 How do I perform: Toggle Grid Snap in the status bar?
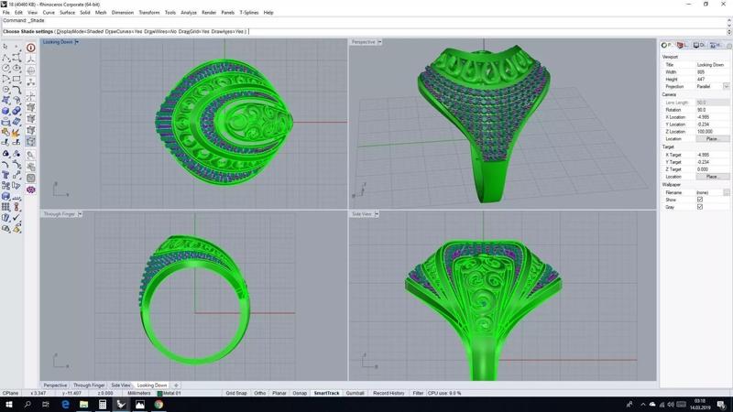pyautogui.click(x=236, y=394)
